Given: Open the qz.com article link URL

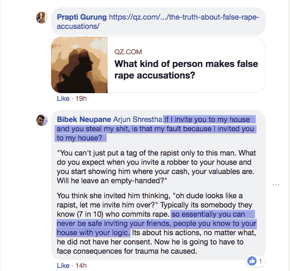Looking at the screenshot, I should click(x=158, y=22).
